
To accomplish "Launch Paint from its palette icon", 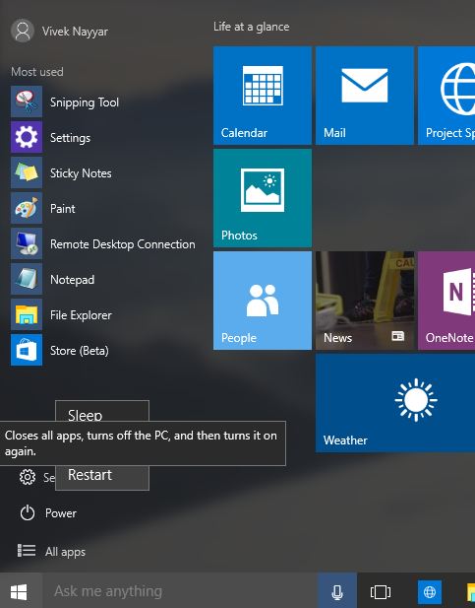I will pos(27,208).
